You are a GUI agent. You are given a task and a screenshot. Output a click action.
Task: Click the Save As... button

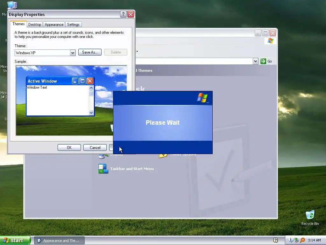(x=90, y=52)
